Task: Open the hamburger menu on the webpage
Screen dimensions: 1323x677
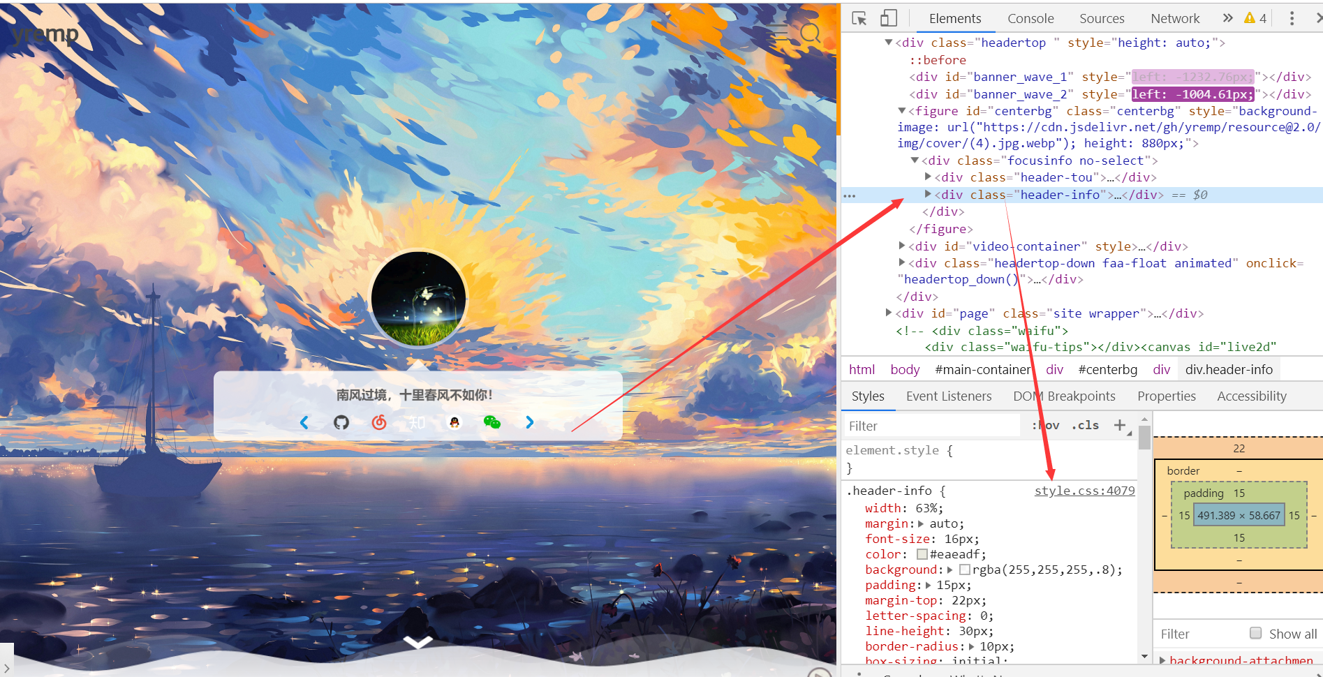Action: [x=778, y=32]
